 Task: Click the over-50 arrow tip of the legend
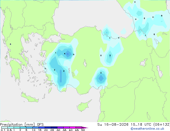[x=85, y=128]
